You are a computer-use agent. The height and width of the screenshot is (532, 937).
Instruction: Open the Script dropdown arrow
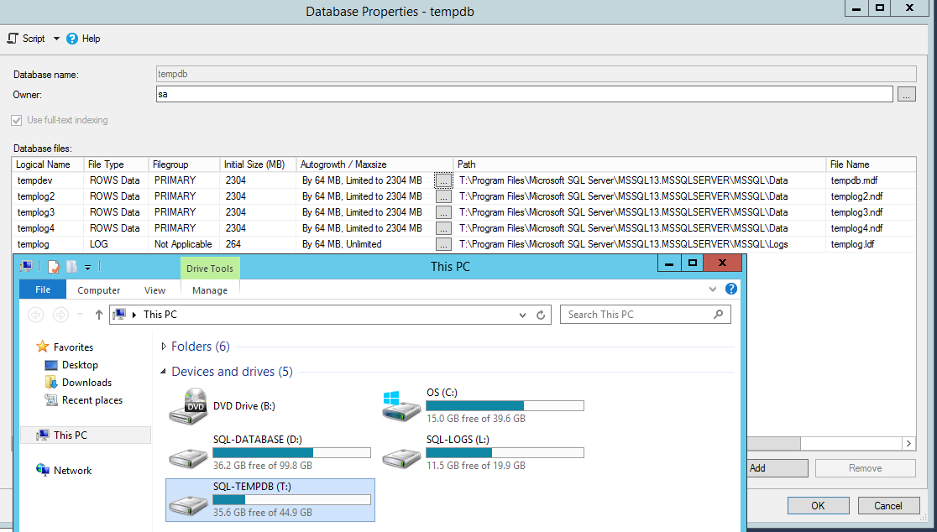(x=56, y=39)
